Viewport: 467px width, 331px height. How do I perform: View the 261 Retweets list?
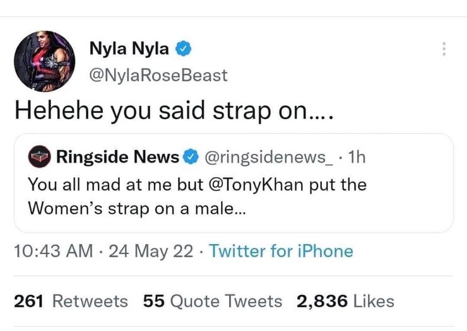pos(71,301)
